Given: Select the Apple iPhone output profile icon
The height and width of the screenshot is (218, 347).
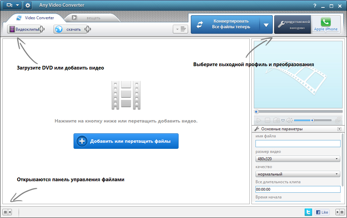Looking at the screenshot, I should (x=326, y=24).
